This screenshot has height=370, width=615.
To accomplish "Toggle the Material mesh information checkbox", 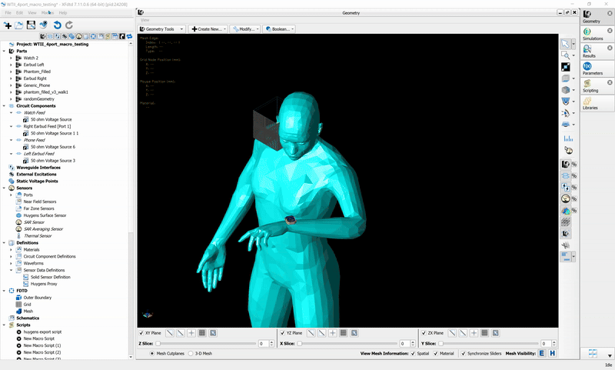I will tap(435, 354).
